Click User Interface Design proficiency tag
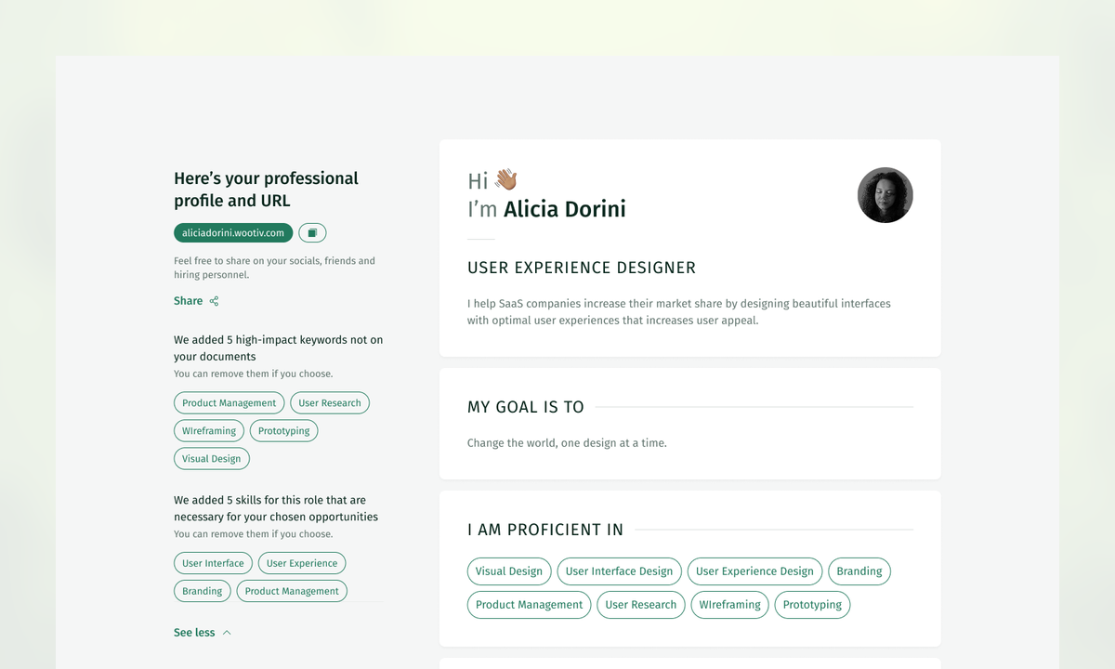 (x=620, y=571)
